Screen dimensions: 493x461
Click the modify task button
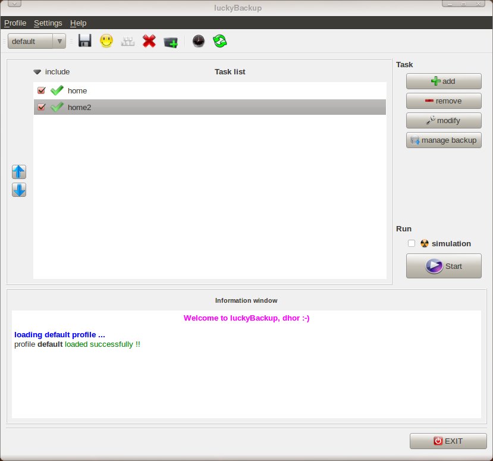tap(444, 120)
